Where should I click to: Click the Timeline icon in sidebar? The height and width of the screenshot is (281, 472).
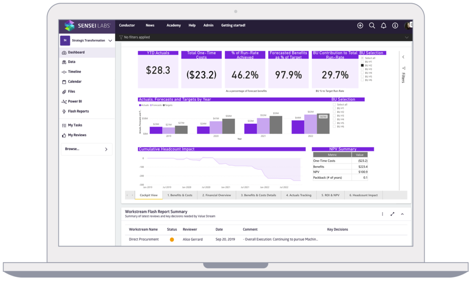coord(64,72)
